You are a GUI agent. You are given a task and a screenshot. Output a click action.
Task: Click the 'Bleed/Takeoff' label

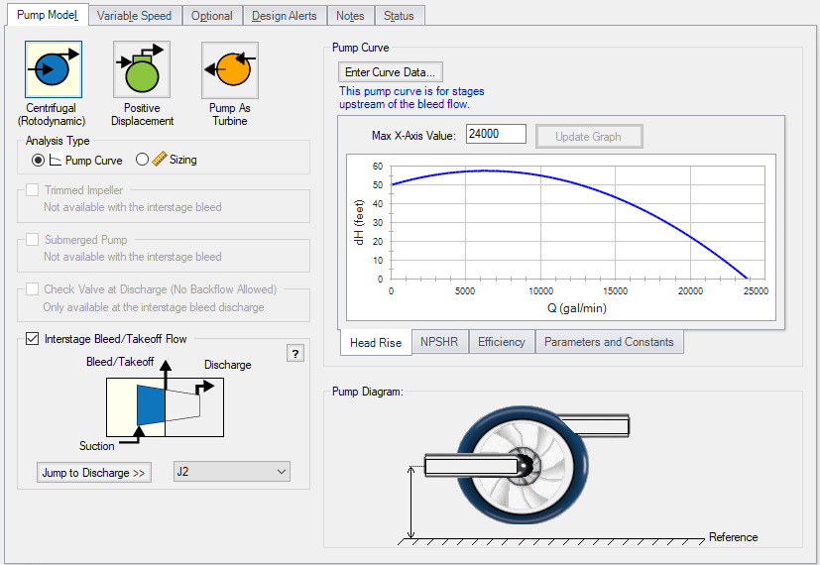[x=120, y=362]
